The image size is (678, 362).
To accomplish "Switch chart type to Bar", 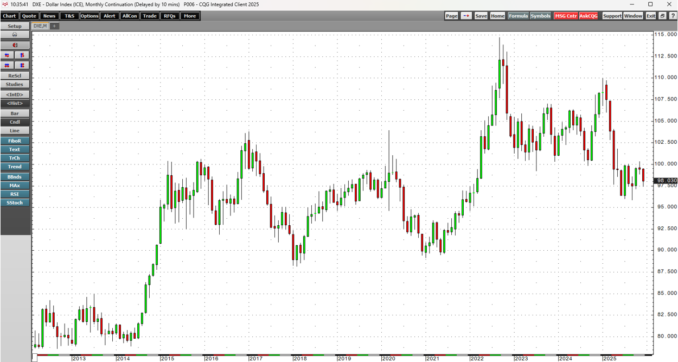I will tap(15, 113).
